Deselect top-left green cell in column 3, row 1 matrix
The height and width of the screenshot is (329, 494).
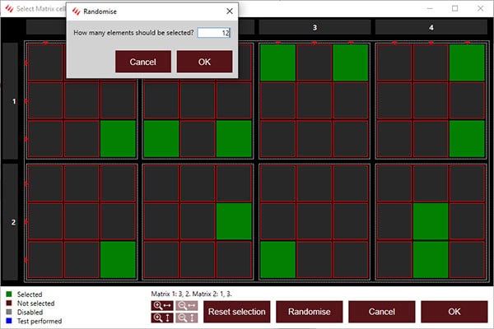click(277, 63)
